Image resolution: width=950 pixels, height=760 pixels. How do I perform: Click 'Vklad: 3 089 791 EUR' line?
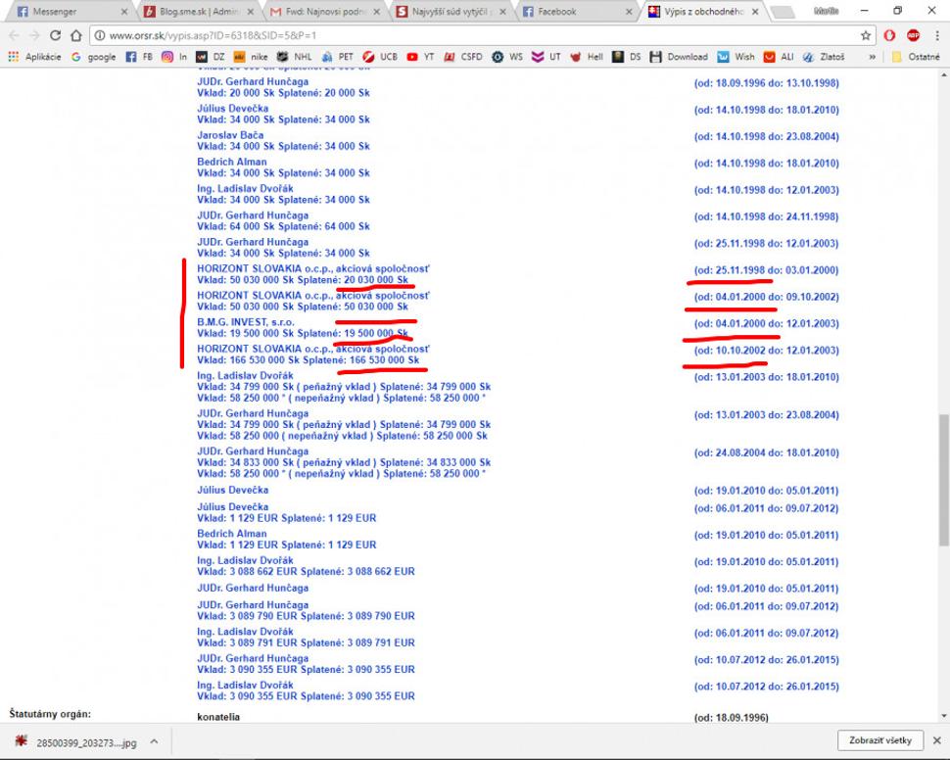pyautogui.click(x=306, y=643)
